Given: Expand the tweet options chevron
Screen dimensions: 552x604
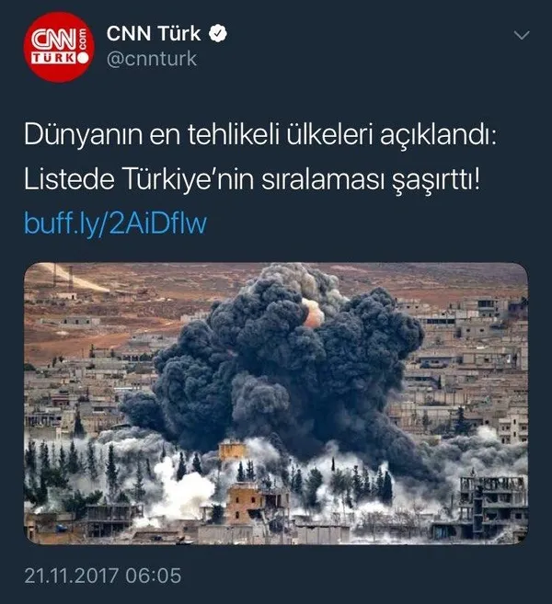Looking at the screenshot, I should (x=522, y=36).
